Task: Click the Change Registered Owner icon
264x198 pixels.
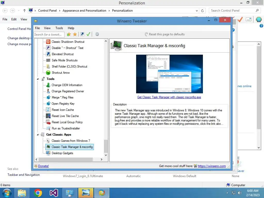Action: 48,91
